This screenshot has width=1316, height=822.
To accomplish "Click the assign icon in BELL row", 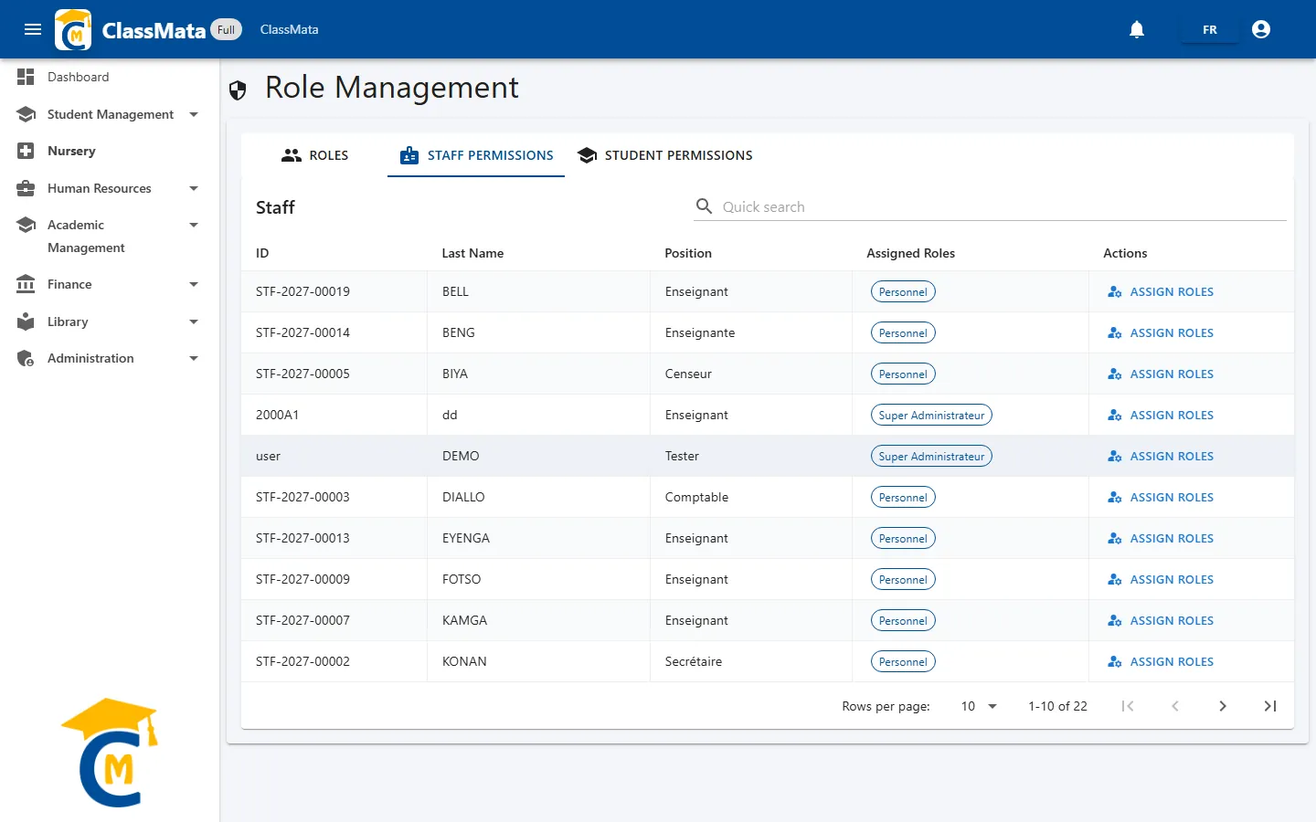I will point(1115,291).
